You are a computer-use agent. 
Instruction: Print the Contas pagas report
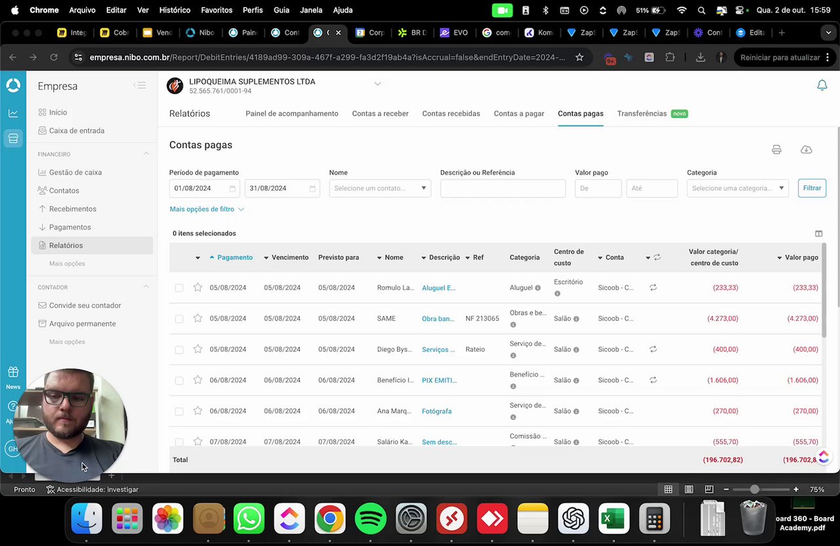776,150
